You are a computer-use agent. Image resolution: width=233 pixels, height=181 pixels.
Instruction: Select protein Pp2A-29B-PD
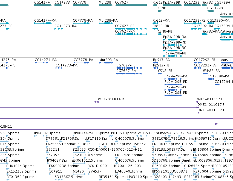pos(173,84)
